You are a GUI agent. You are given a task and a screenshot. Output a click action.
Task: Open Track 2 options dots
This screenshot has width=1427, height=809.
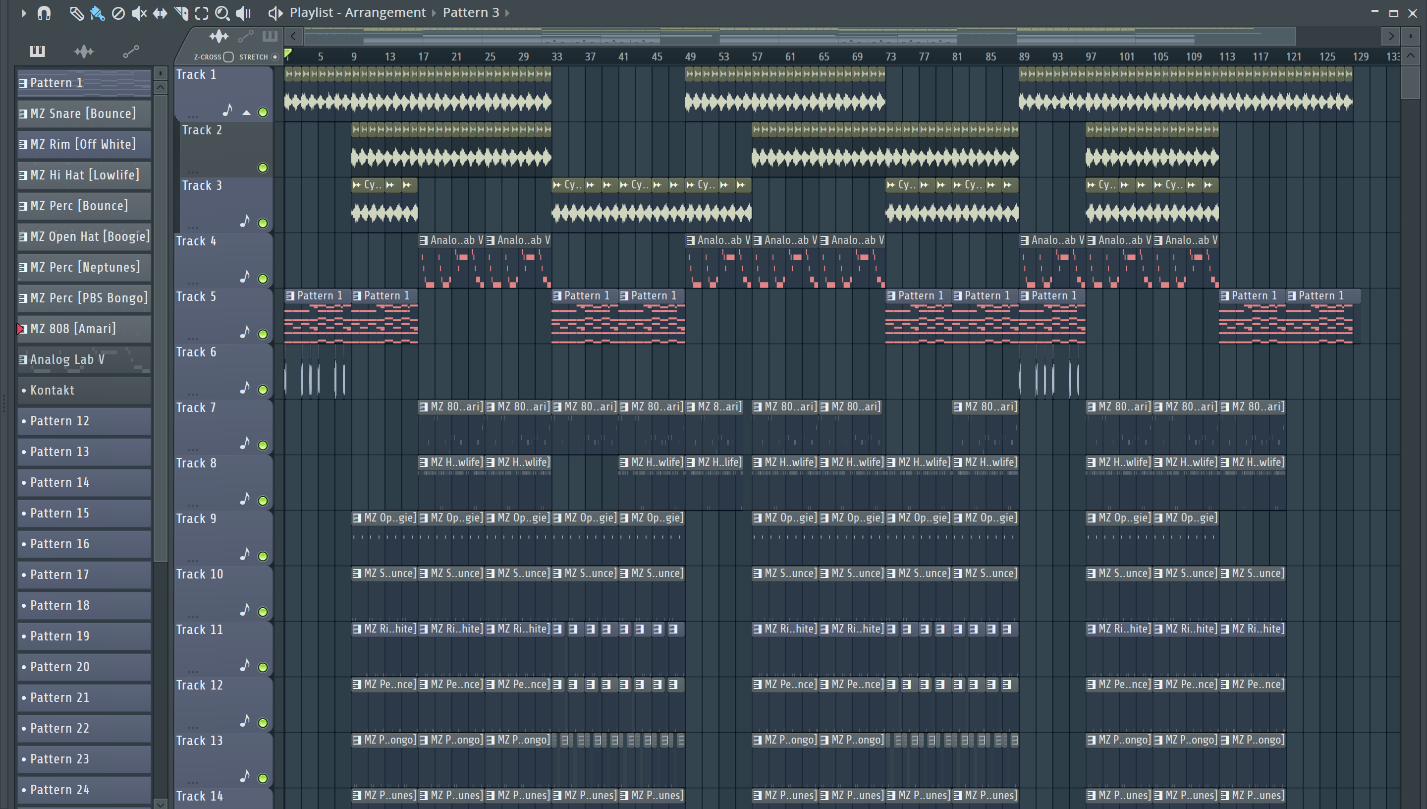[x=193, y=172]
